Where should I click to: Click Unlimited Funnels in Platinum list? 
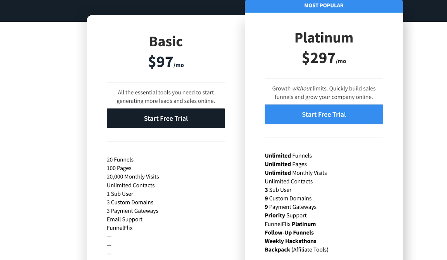pyautogui.click(x=288, y=156)
